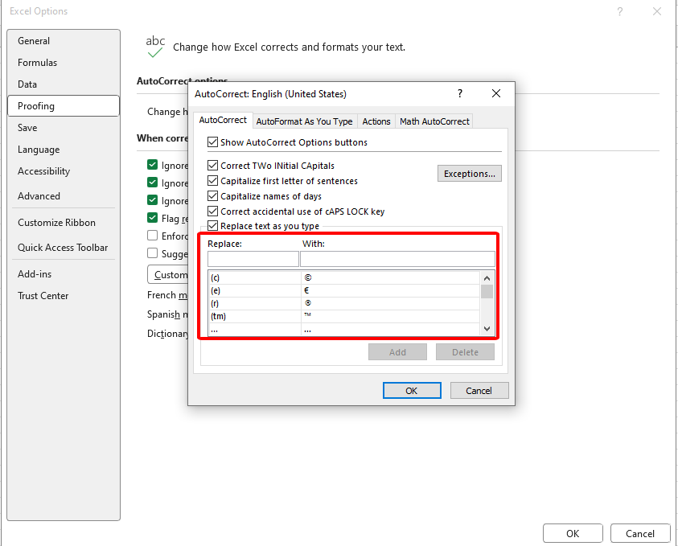This screenshot has width=678, height=546.
Task: Open Quick Access Toolbar settings
Action: [x=63, y=248]
